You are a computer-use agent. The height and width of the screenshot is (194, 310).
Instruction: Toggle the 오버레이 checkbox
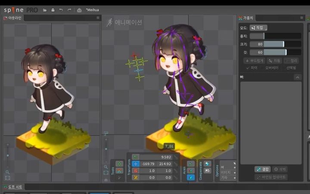pos(272,68)
